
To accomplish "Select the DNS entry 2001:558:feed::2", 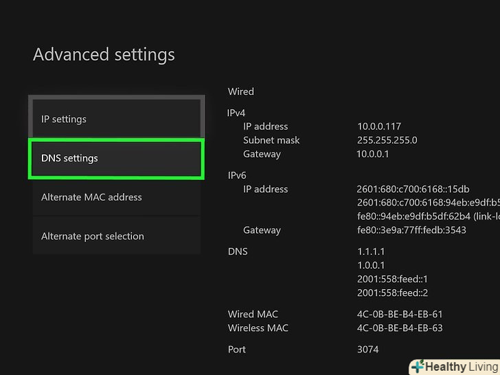I will [392, 293].
